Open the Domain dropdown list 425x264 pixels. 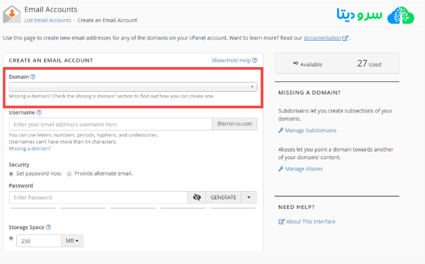click(x=133, y=87)
